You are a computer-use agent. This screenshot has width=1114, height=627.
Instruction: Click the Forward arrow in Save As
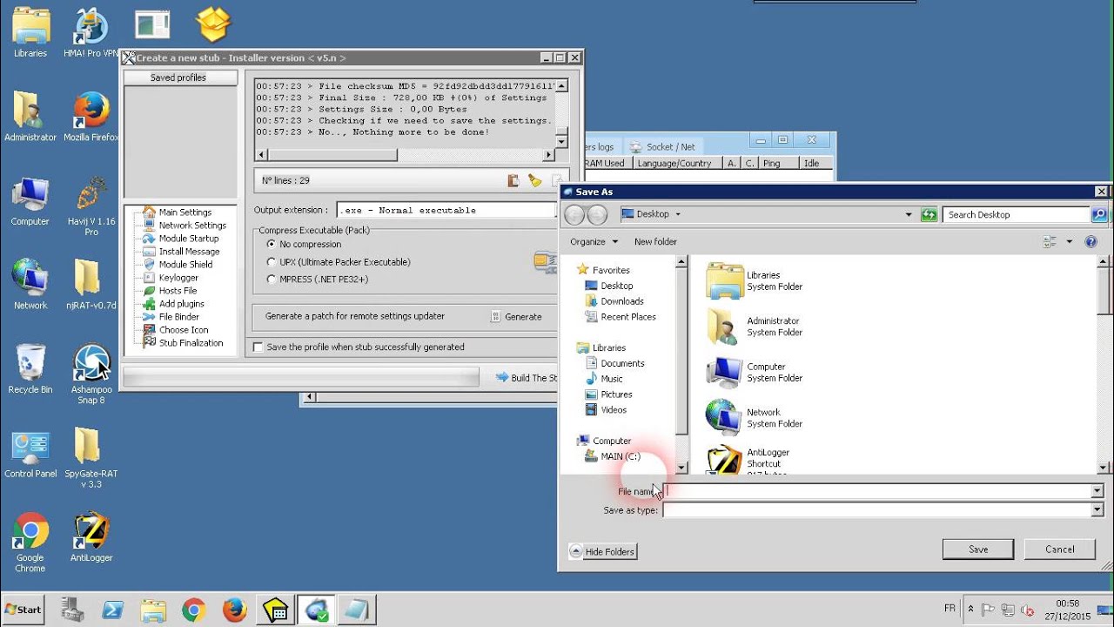[597, 214]
